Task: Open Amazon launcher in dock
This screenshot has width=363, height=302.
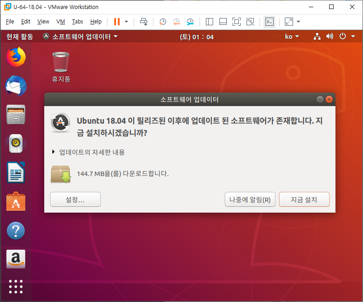Action: 16,259
